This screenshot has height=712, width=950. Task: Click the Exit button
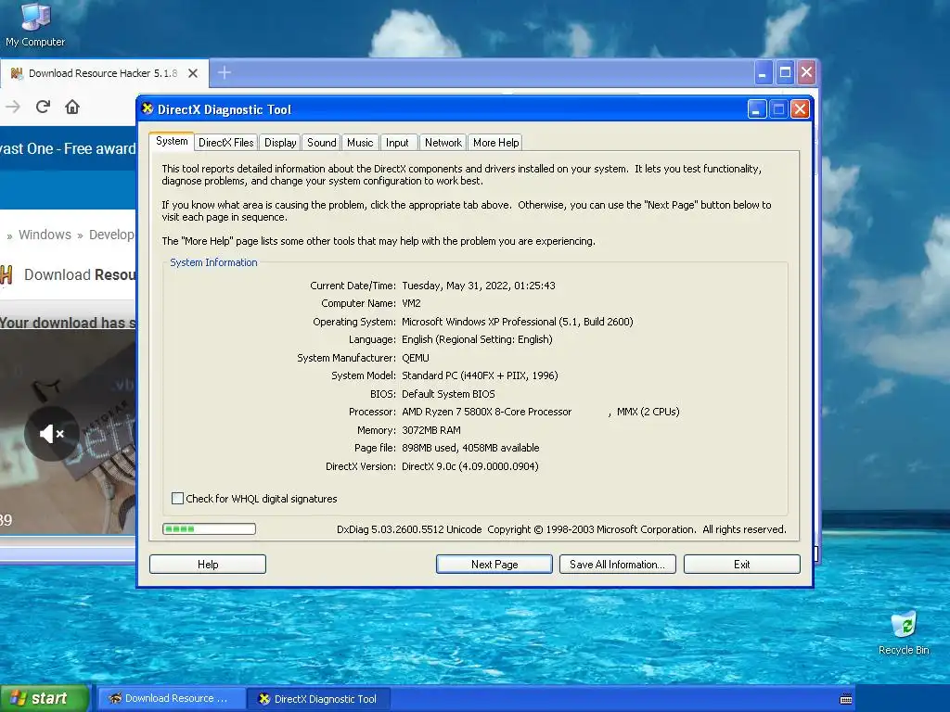click(742, 565)
